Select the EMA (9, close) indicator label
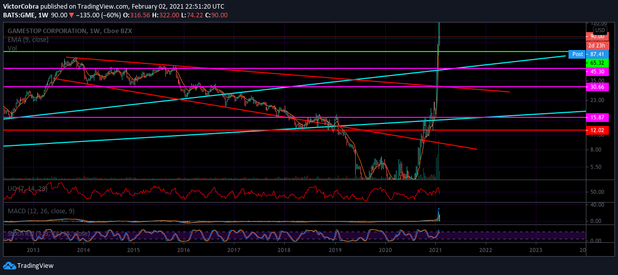 tap(28, 39)
